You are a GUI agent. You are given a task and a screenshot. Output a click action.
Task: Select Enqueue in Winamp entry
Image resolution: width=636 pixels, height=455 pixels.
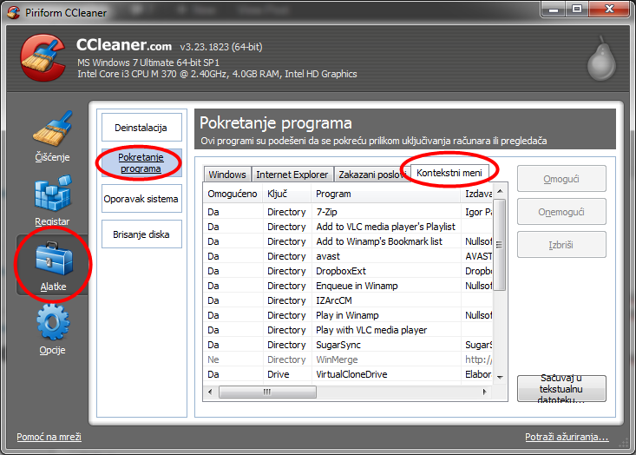pyautogui.click(x=348, y=286)
